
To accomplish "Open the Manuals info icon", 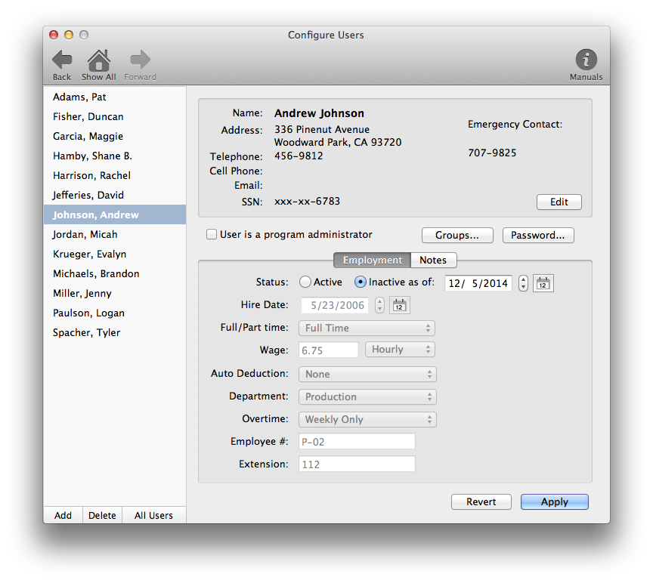I will coord(586,60).
